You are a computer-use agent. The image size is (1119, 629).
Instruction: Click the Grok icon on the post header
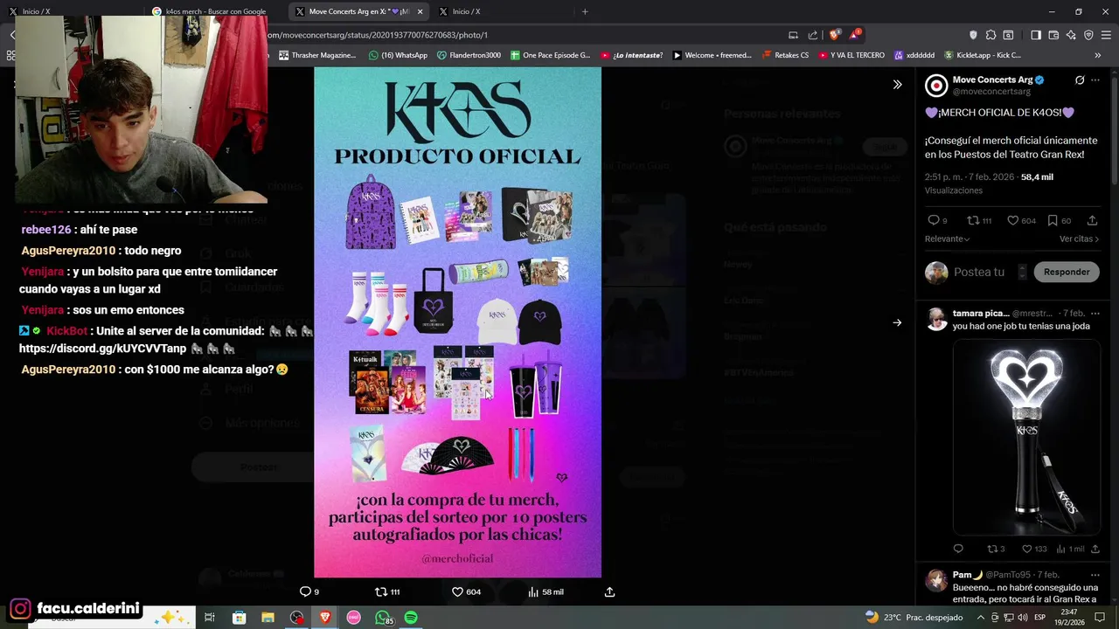pyautogui.click(x=1080, y=79)
